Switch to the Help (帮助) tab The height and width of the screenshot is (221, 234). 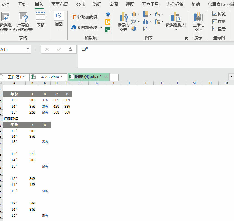tap(196, 4)
